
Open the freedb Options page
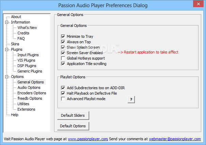tap(30, 98)
